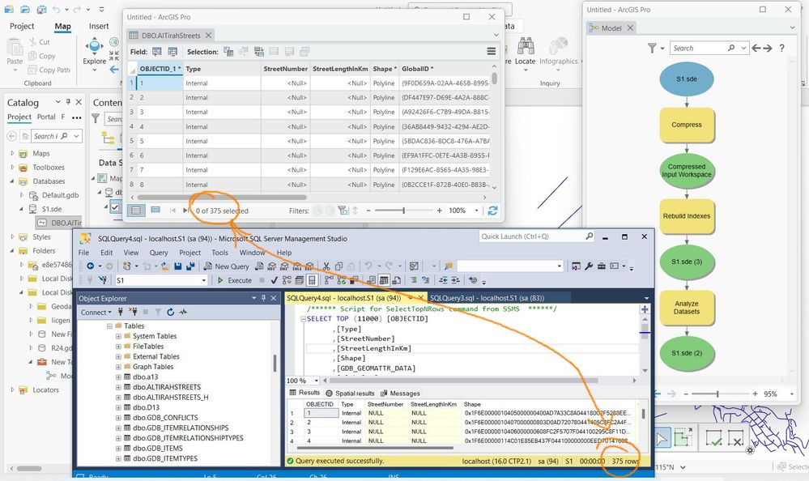Click the filter funnel in Model window
Image resolution: width=809 pixels, height=481 pixels.
652,48
